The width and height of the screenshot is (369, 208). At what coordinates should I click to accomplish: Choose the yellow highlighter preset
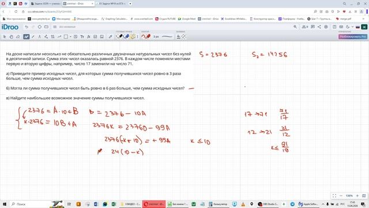point(133,36)
